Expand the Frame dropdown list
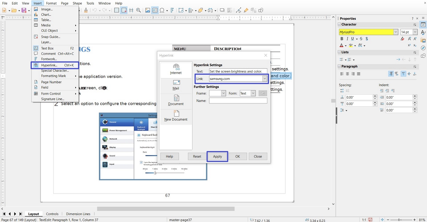 click(223, 93)
